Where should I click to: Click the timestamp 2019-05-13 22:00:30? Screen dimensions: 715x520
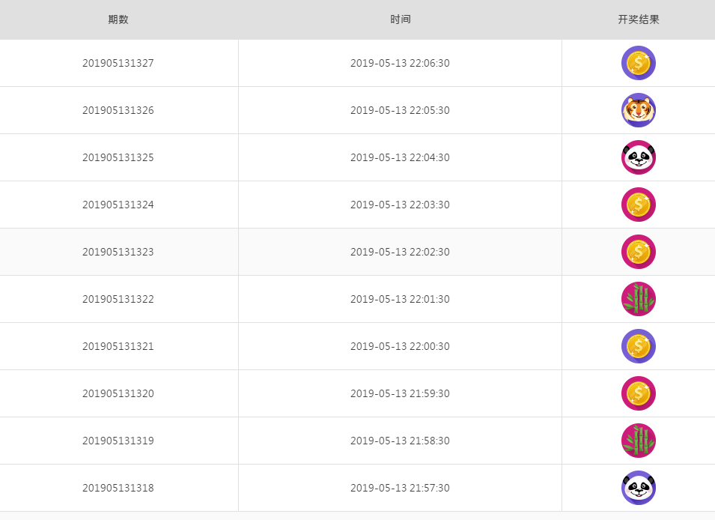(400, 346)
